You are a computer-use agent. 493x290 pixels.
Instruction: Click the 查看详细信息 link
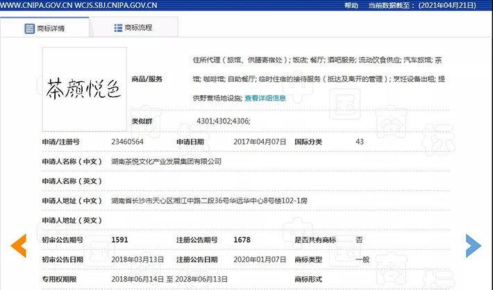tap(265, 98)
